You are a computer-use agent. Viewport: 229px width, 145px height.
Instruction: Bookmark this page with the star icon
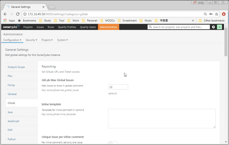[x=217, y=14]
